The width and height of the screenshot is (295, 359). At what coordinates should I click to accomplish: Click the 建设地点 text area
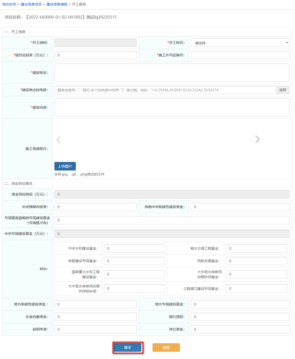tap(172, 73)
